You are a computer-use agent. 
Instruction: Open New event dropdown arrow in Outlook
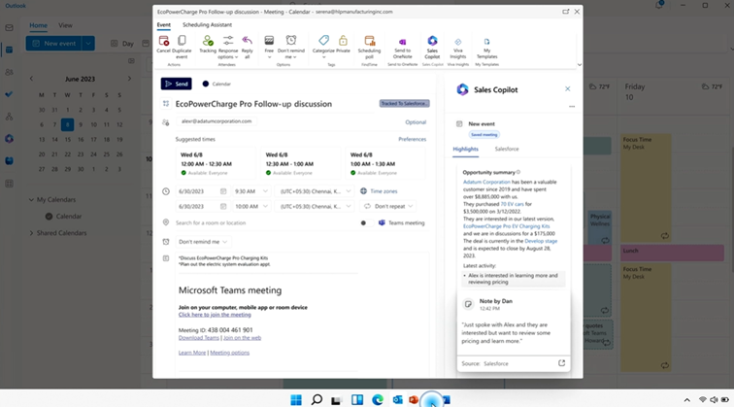tap(88, 43)
